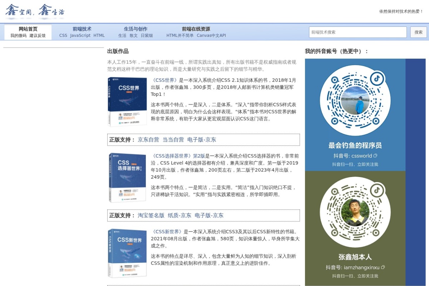The width and height of the screenshot is (429, 286).
Task: Click the 最会钓鱼的程序员 Douyin QR code
Action: (x=355, y=100)
